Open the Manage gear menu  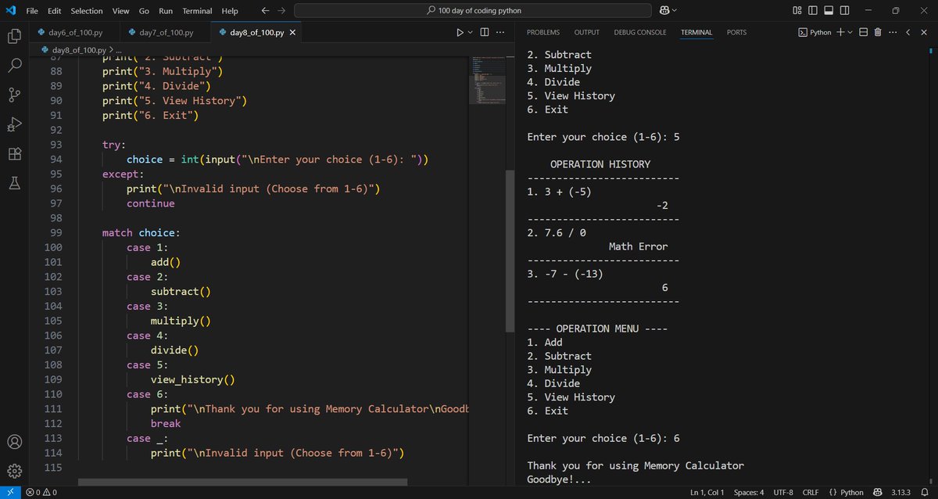[14, 471]
